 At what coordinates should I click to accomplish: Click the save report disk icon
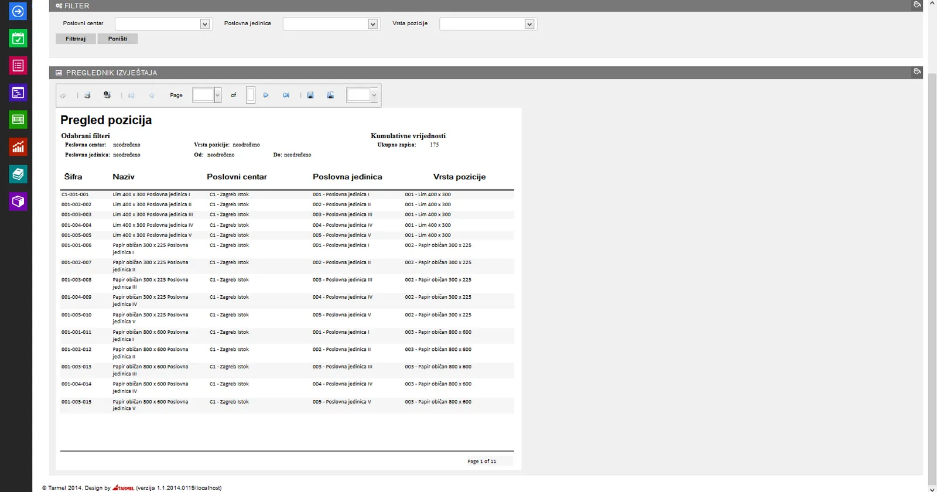pyautogui.click(x=310, y=95)
